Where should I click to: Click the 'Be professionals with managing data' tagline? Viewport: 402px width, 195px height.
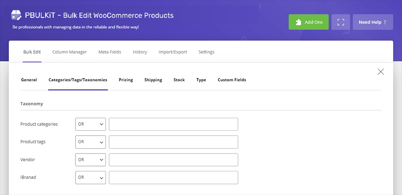click(75, 27)
